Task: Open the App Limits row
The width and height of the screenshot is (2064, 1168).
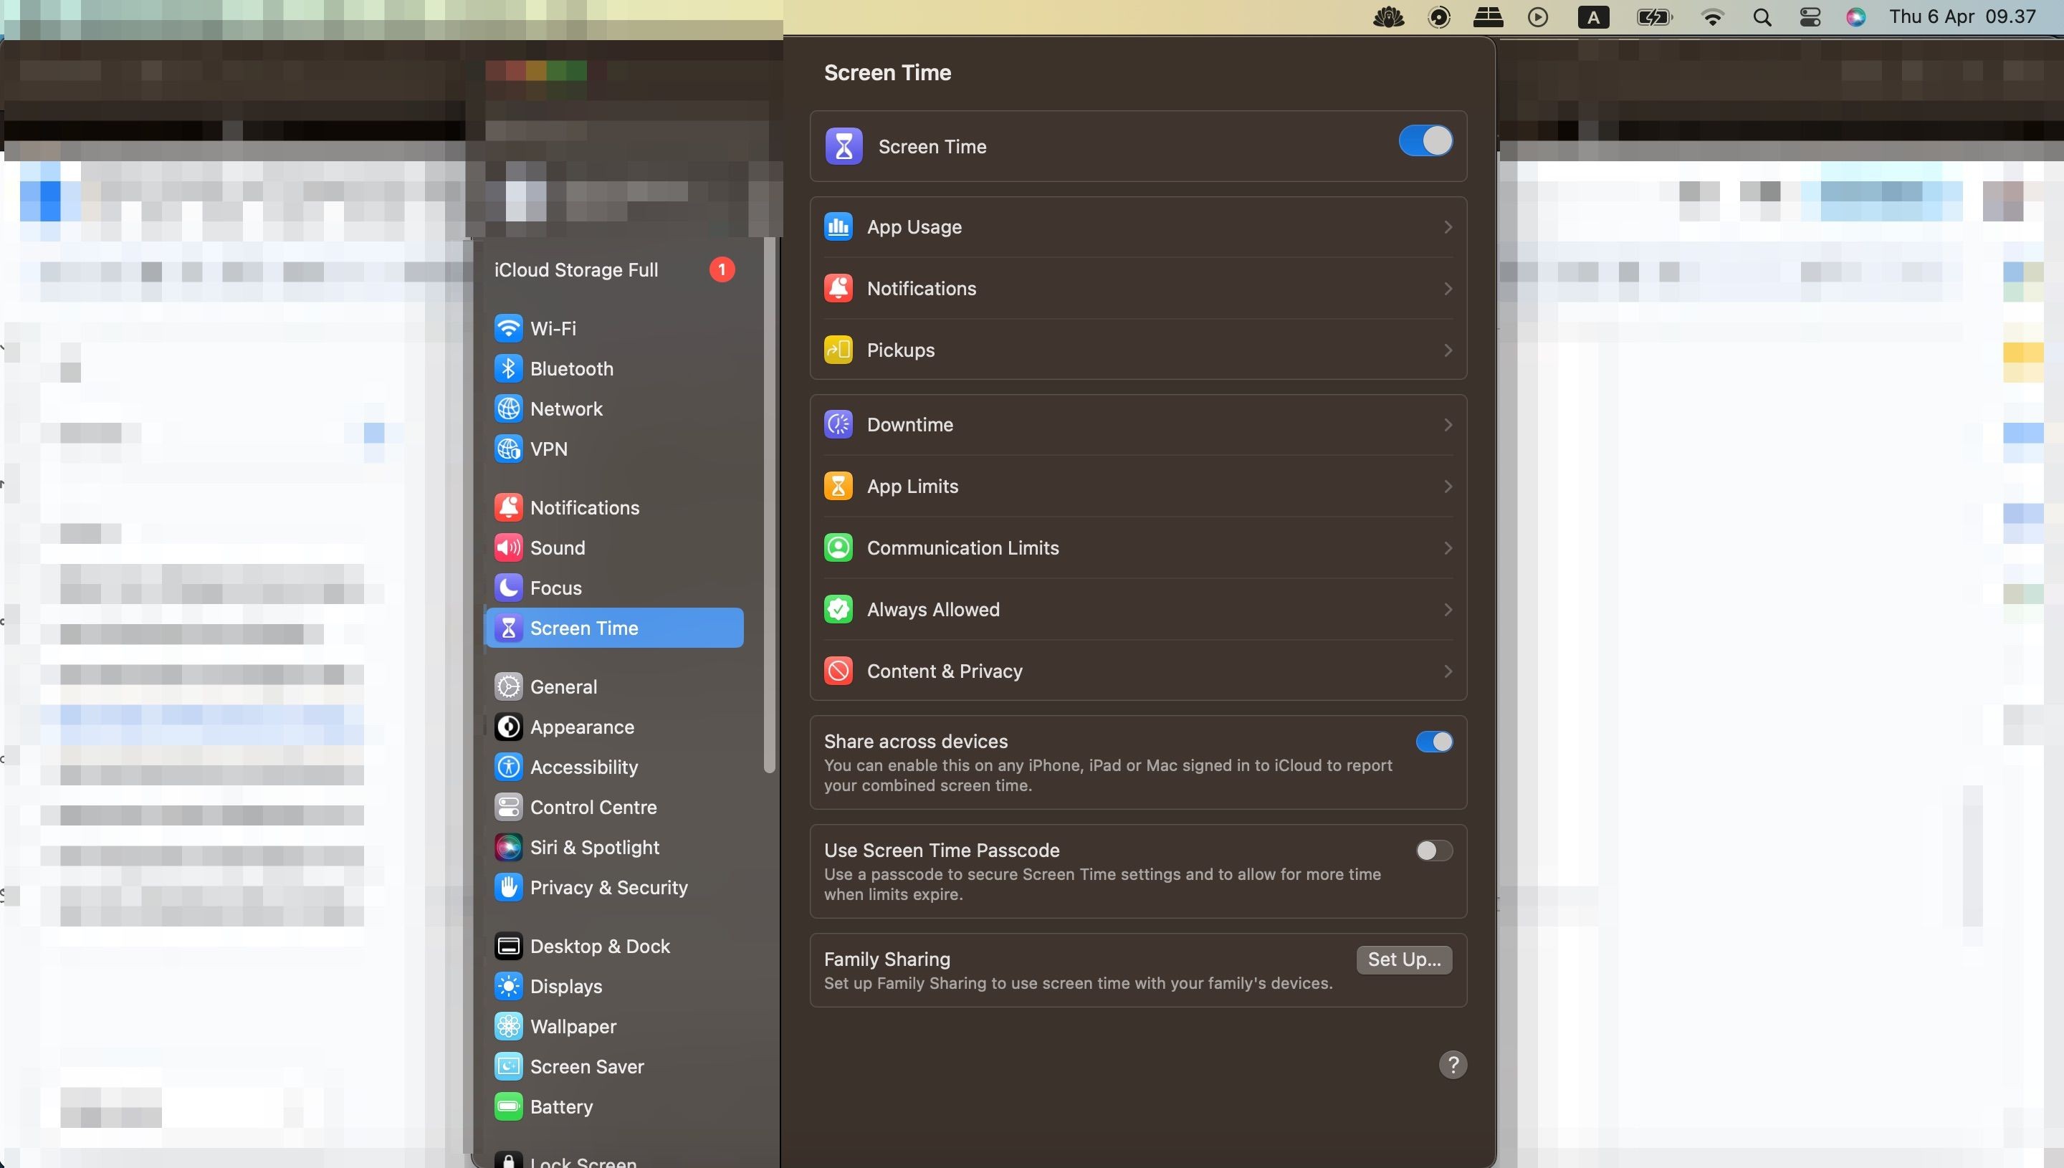Action: tap(1138, 486)
